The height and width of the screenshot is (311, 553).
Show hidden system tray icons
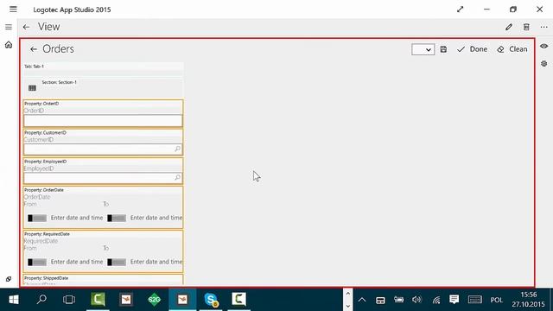(362, 300)
